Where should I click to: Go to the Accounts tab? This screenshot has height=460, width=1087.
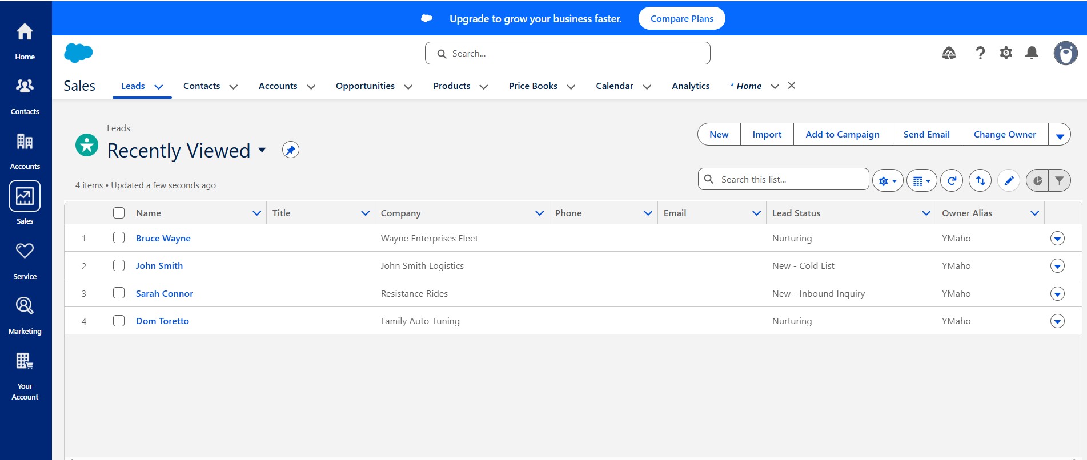[278, 86]
